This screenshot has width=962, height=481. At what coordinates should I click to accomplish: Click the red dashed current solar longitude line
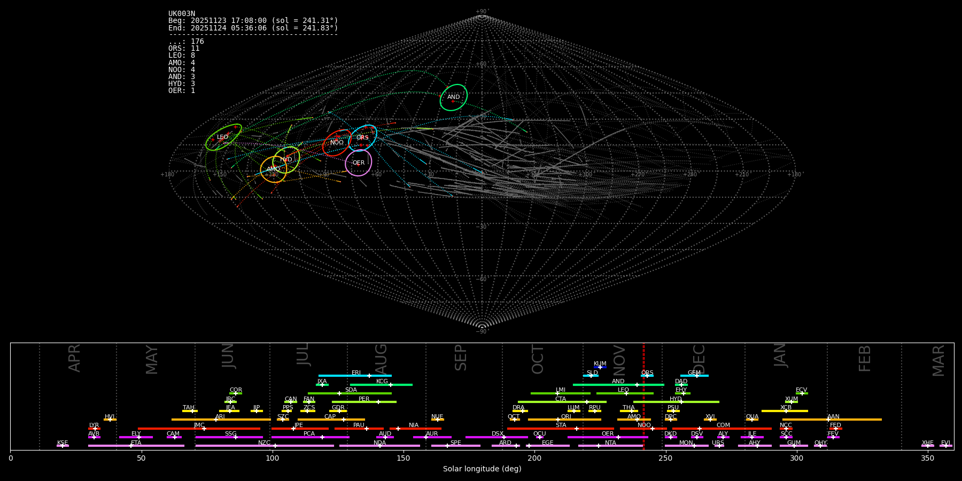[643, 396]
